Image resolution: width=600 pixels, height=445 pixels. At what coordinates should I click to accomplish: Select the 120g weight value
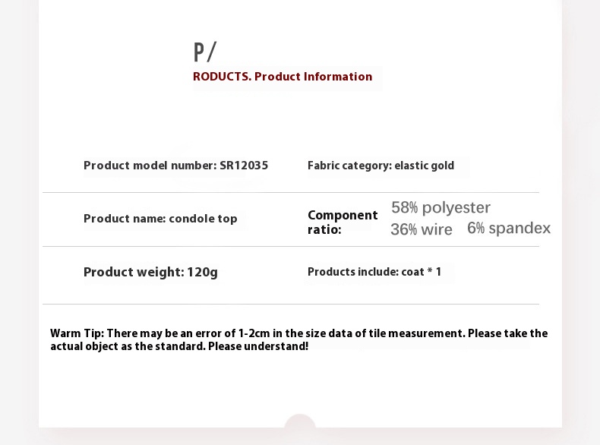click(x=203, y=272)
